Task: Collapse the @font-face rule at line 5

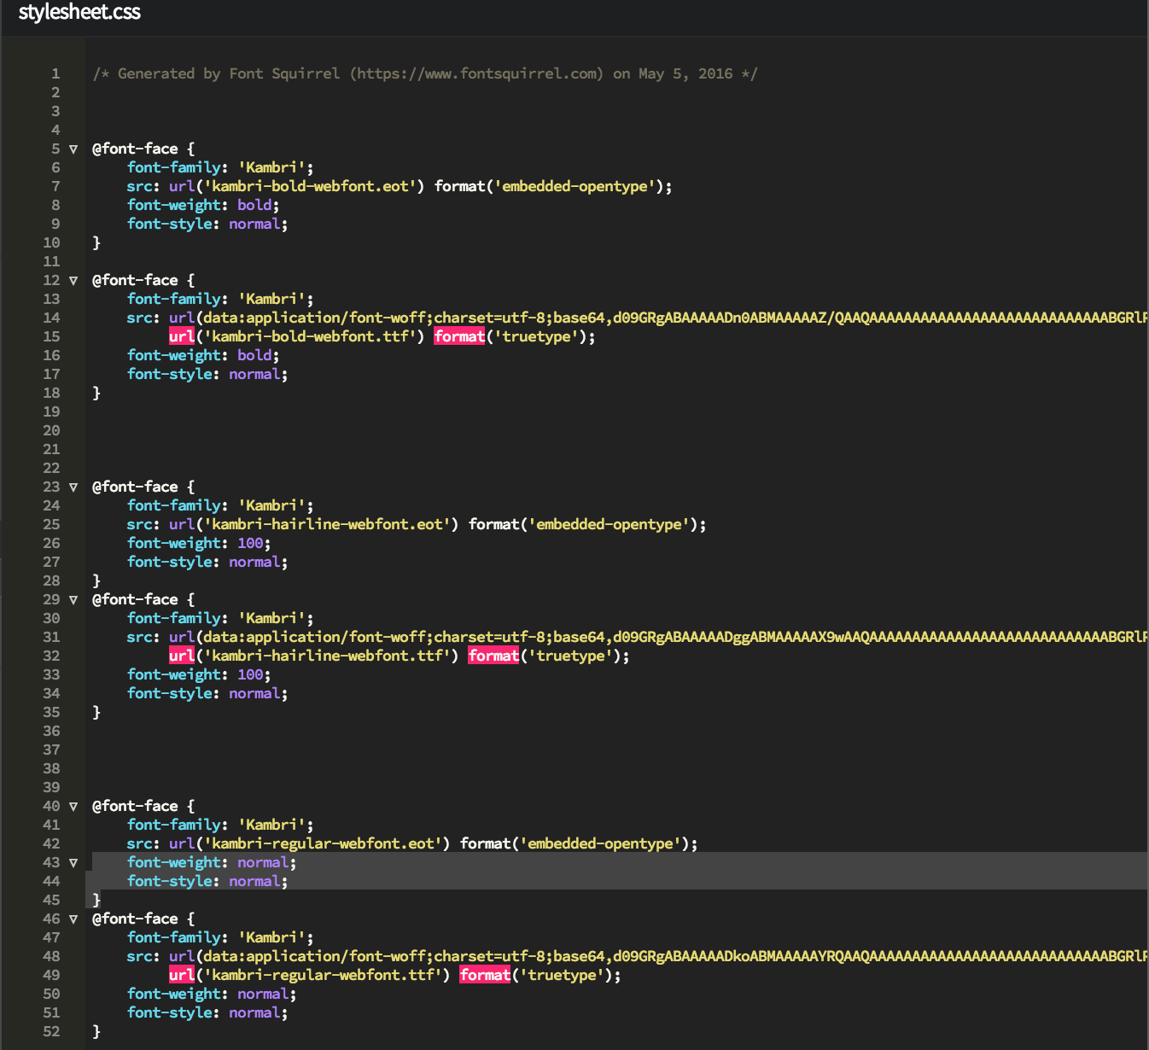Action: [73, 149]
